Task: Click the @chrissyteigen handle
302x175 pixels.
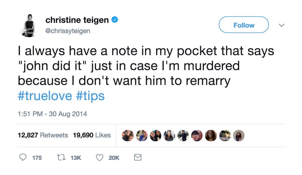Action: (67, 31)
